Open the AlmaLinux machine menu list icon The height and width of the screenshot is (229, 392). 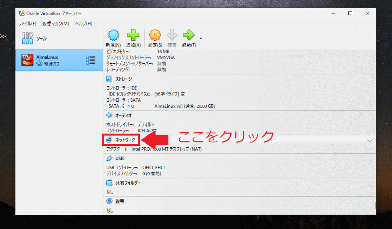[90, 60]
